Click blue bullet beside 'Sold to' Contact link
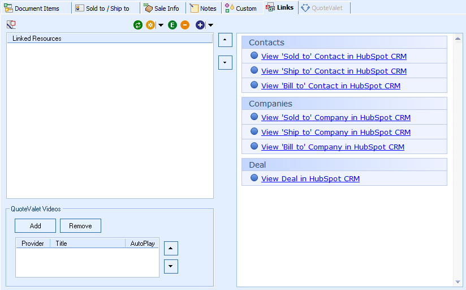The height and width of the screenshot is (290, 466). pyautogui.click(x=254, y=56)
